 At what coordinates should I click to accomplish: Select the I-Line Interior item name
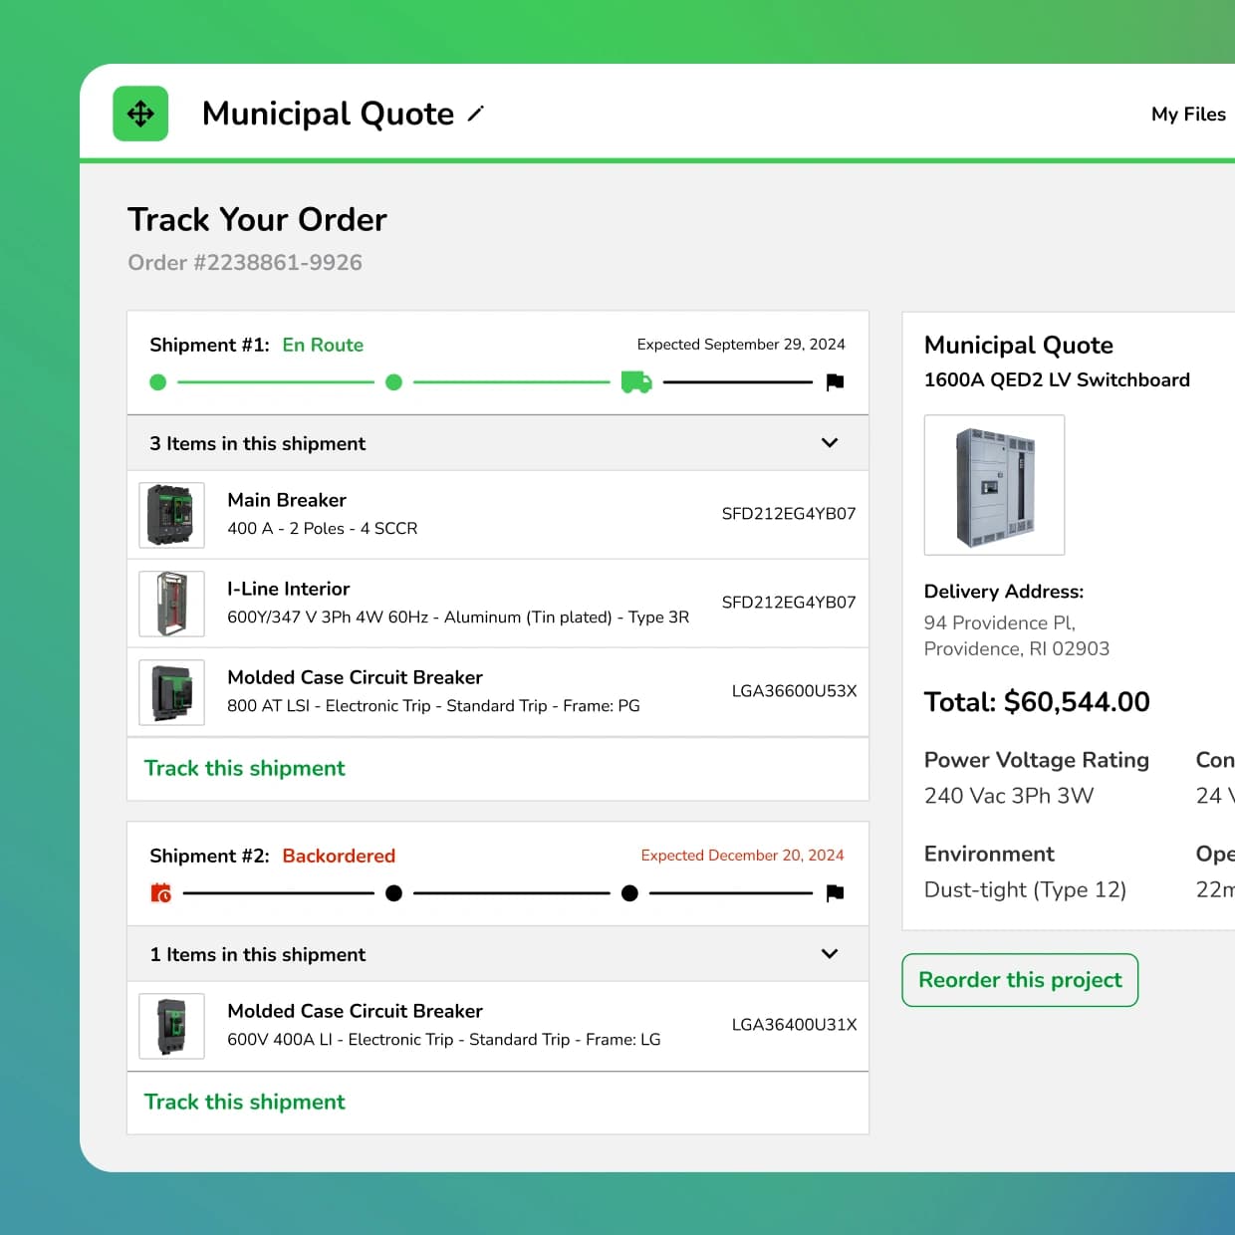[289, 589]
